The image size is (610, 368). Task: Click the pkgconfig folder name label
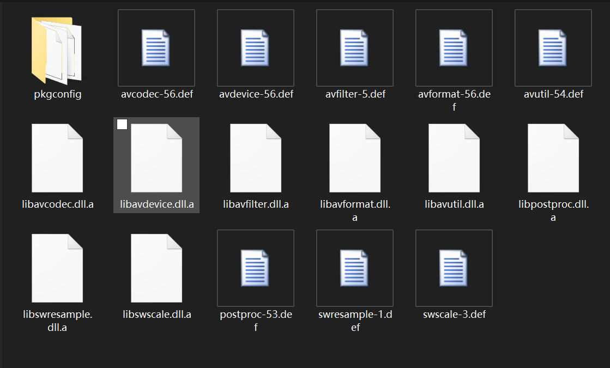(57, 94)
